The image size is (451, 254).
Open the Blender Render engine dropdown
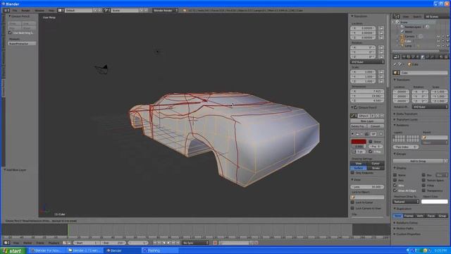click(x=165, y=11)
